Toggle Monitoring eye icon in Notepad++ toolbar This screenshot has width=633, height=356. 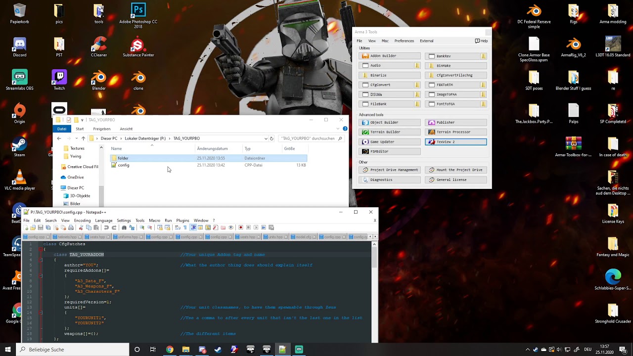coord(230,227)
